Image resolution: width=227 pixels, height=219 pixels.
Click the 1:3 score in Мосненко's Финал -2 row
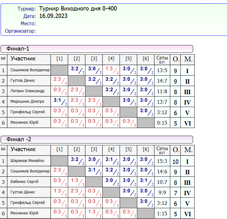[x=92, y=212]
